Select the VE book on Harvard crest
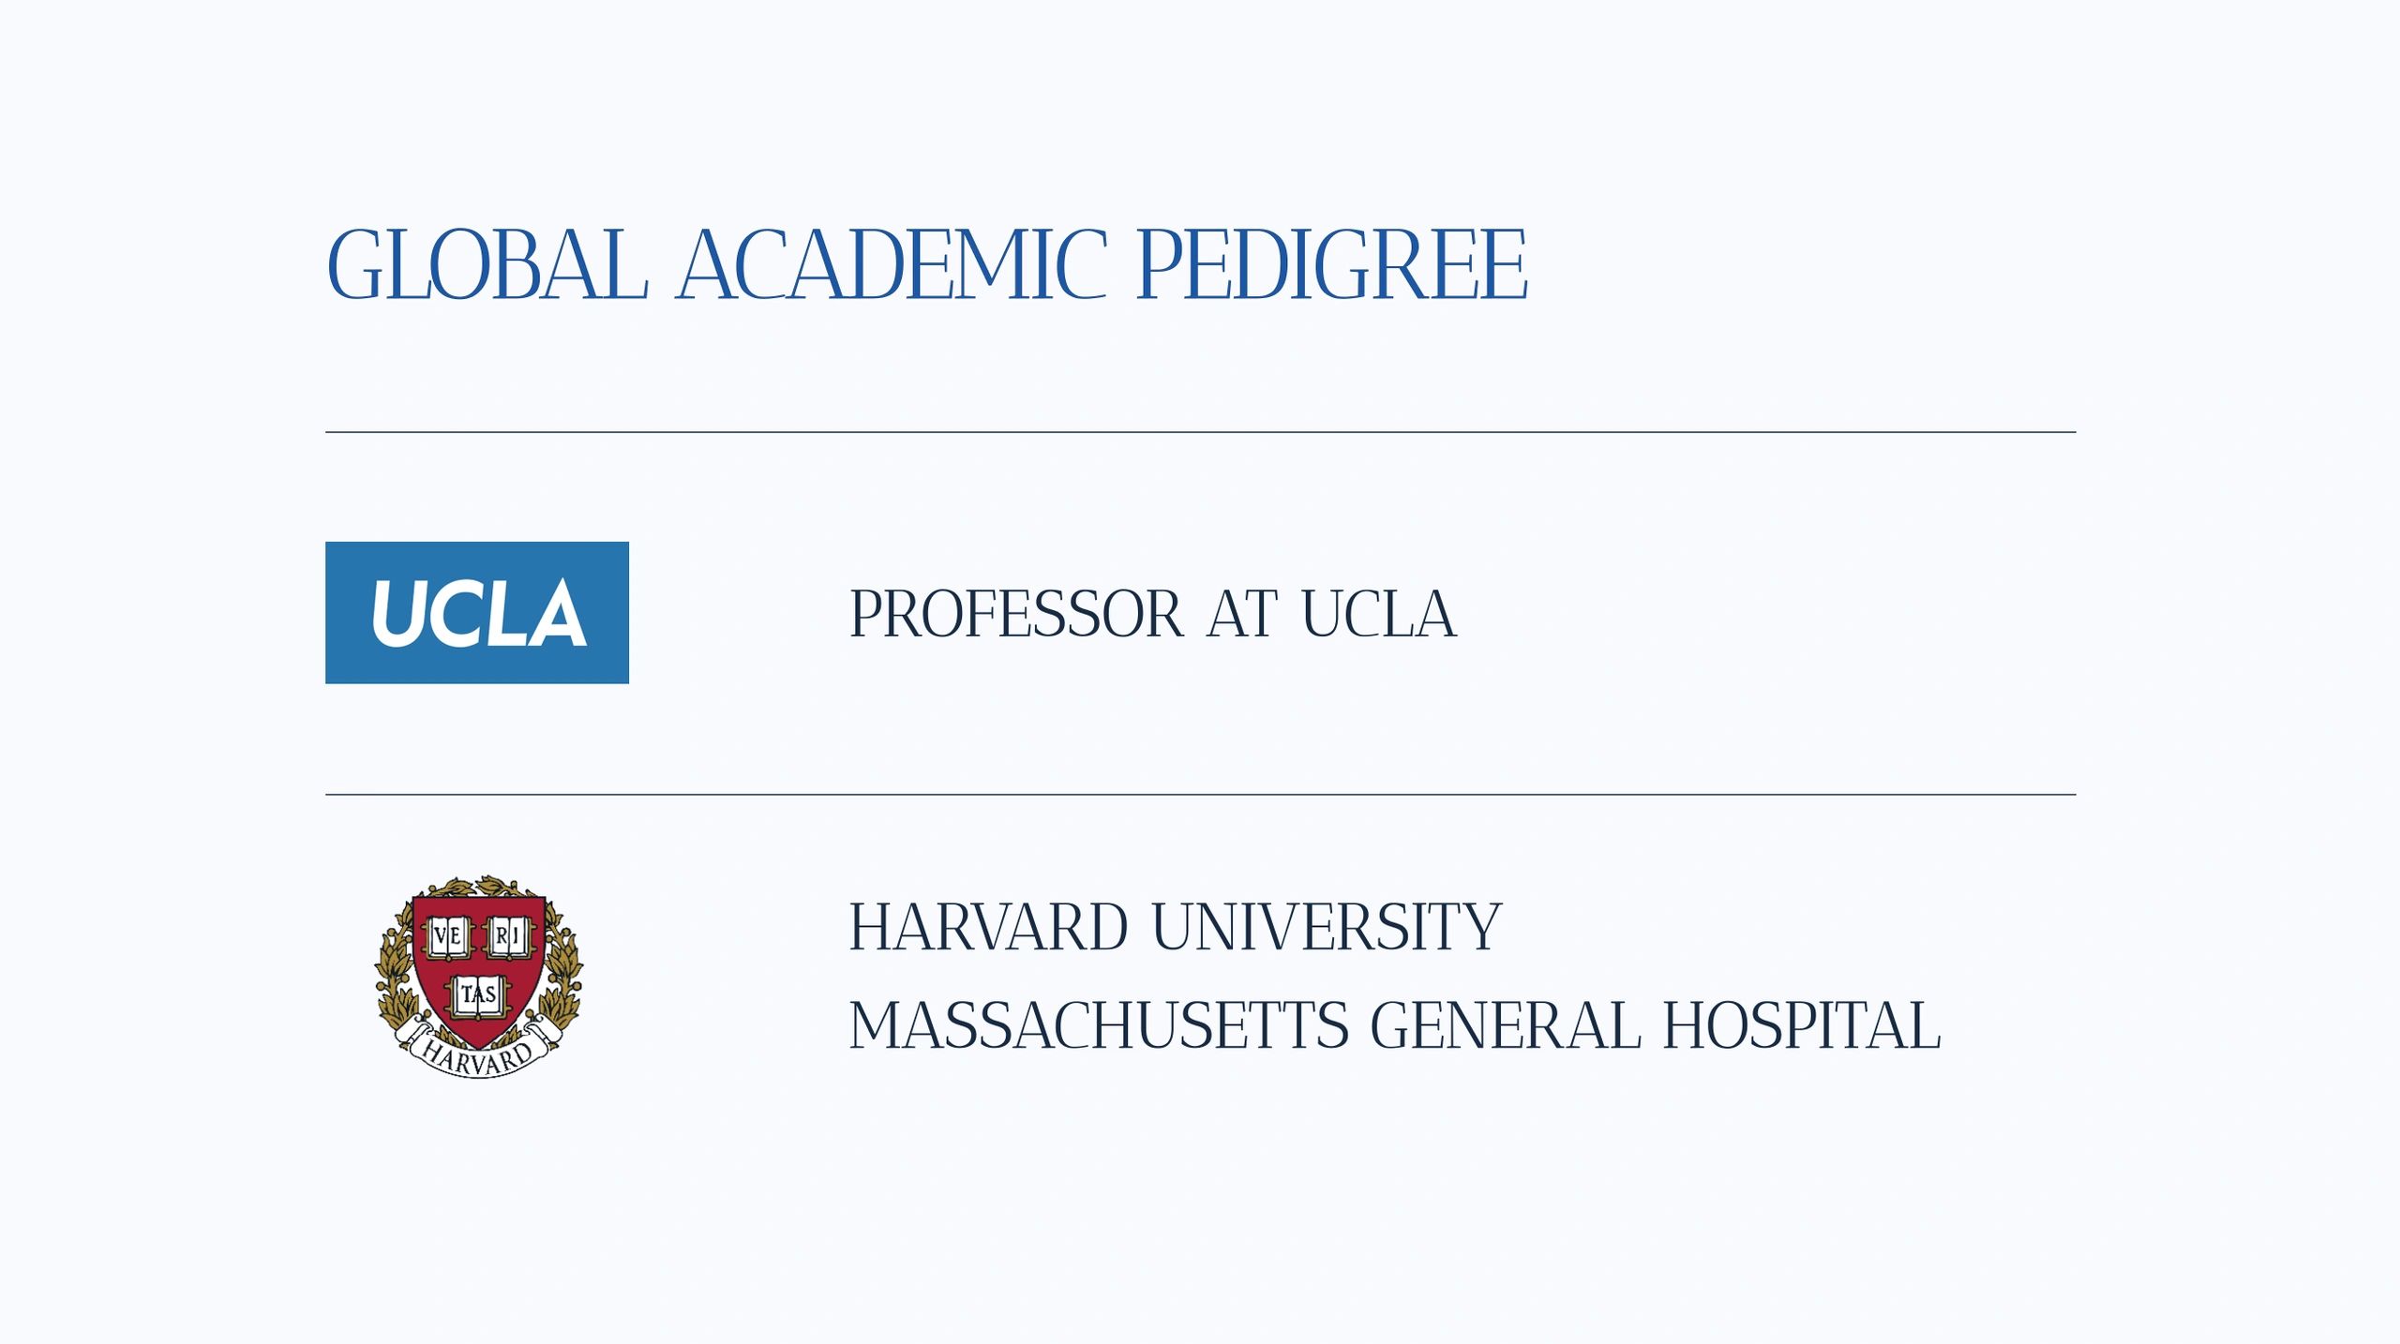The width and height of the screenshot is (2400, 1344). [x=448, y=936]
